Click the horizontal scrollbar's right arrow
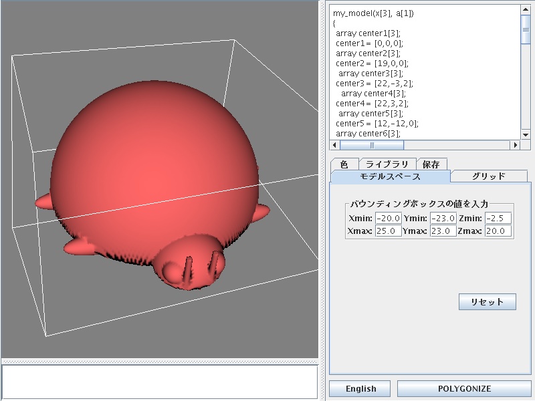This screenshot has height=401, width=535. (x=515, y=145)
